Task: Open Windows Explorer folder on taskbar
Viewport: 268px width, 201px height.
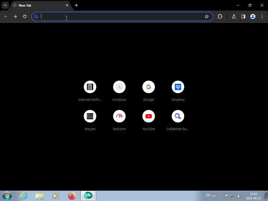Action: pyautogui.click(x=40, y=196)
